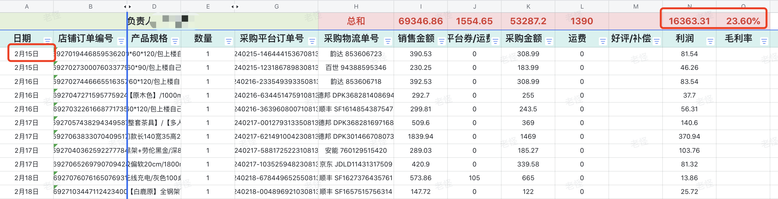The height and width of the screenshot is (199, 778).
Task: Open the 采购物流单号 filter icon
Action: [x=388, y=41]
